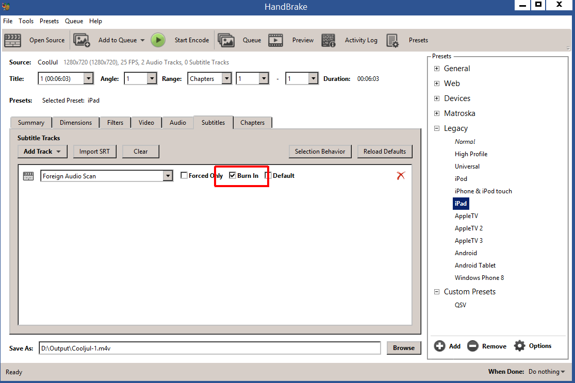This screenshot has width=575, height=383.
Task: Click the HandBrake app icon in title bar
Action: click(6, 6)
